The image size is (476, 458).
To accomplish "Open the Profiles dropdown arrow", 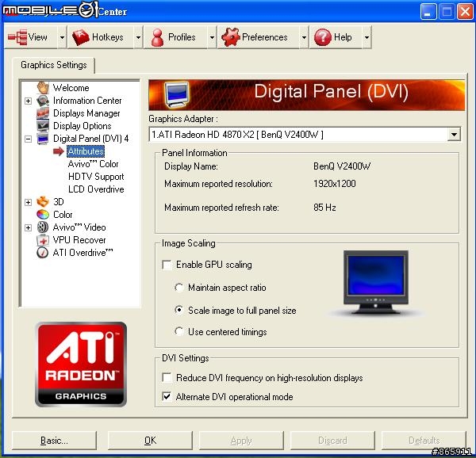I will pos(212,37).
